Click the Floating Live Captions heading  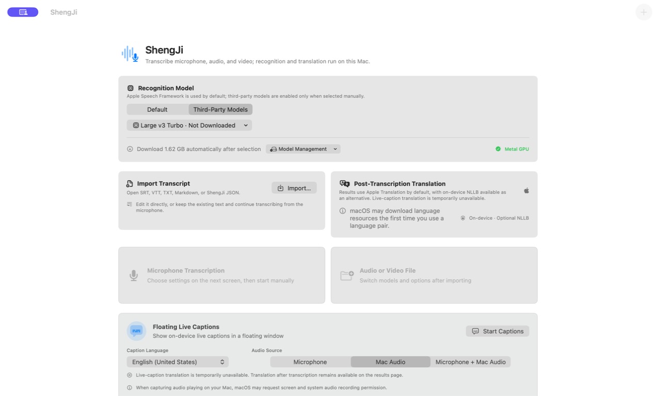(186, 327)
